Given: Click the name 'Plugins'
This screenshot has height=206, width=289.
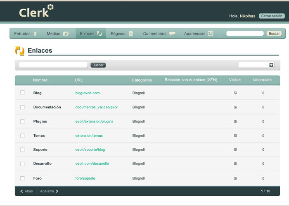Looking at the screenshot, I should tap(40, 122).
